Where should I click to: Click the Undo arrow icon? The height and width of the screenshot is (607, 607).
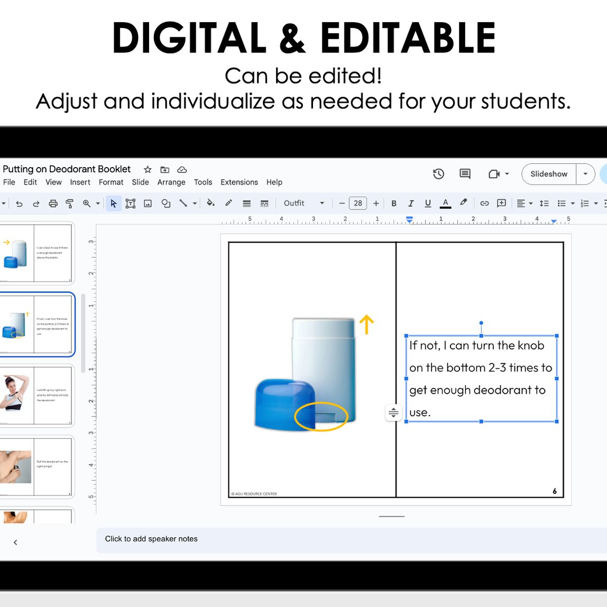click(x=20, y=204)
